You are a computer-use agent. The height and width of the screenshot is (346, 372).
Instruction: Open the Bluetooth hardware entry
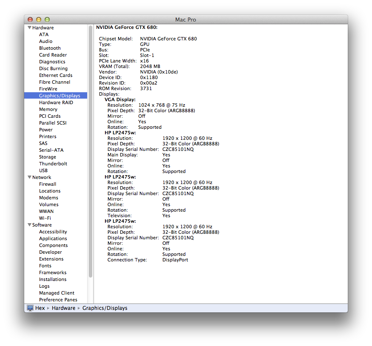point(50,48)
